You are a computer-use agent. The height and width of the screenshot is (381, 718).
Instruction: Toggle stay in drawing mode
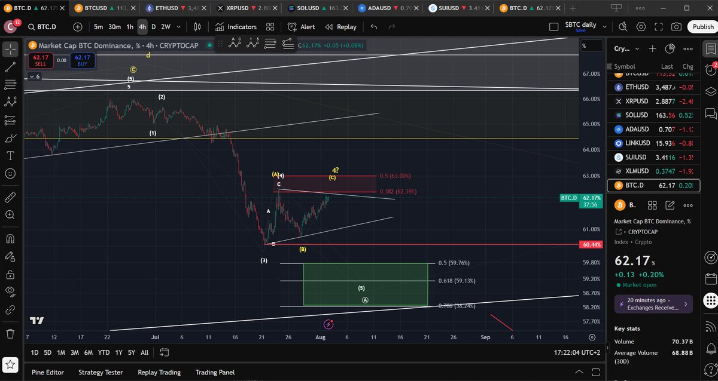click(10, 257)
